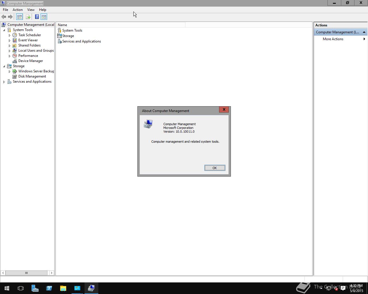Open the More Actions submenu

point(340,39)
